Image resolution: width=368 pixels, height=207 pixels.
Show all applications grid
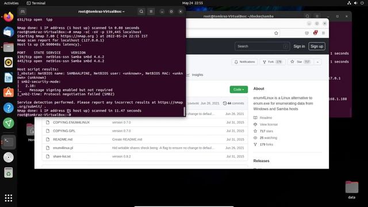(x=9, y=198)
